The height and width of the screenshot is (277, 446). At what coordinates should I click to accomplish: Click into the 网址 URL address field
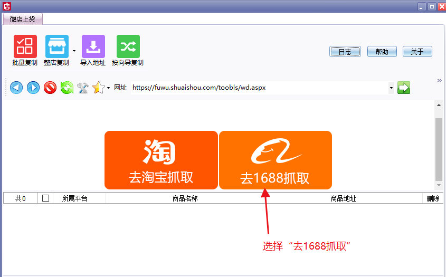259,88
